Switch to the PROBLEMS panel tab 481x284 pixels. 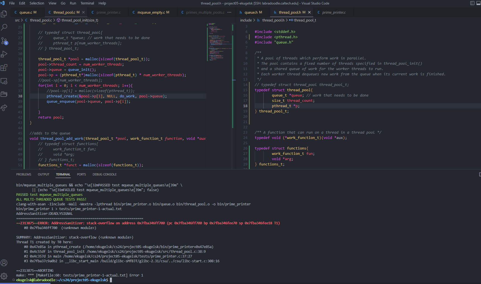click(x=24, y=174)
